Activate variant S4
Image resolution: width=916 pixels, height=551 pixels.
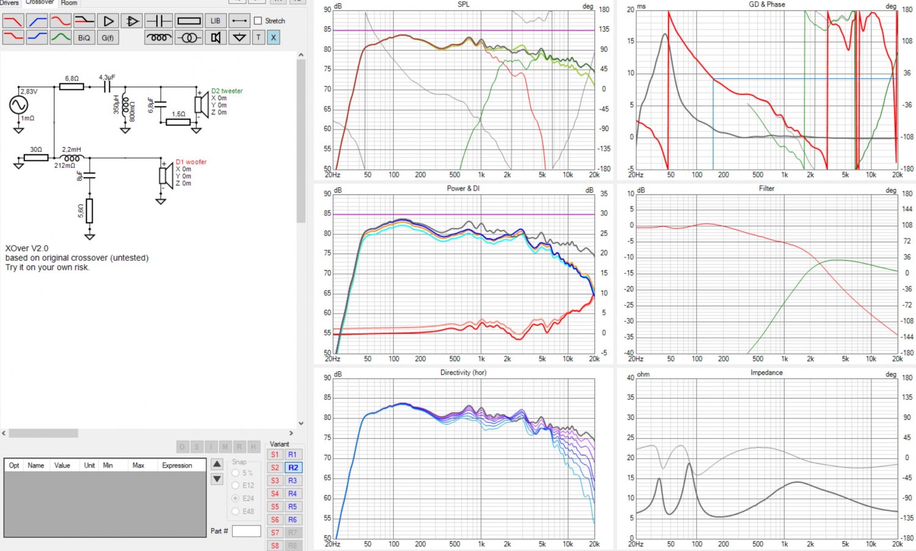(x=275, y=494)
